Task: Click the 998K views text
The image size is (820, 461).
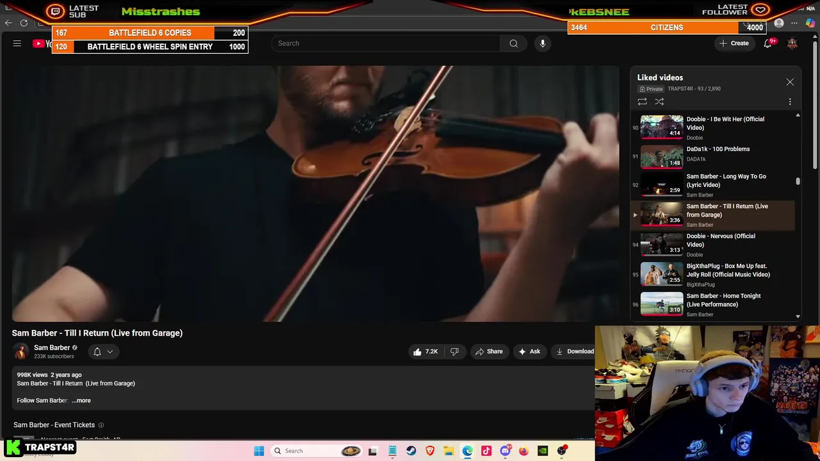Action: click(32, 375)
